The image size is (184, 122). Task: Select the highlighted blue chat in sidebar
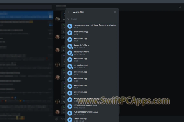pyautogui.click(x=27, y=15)
